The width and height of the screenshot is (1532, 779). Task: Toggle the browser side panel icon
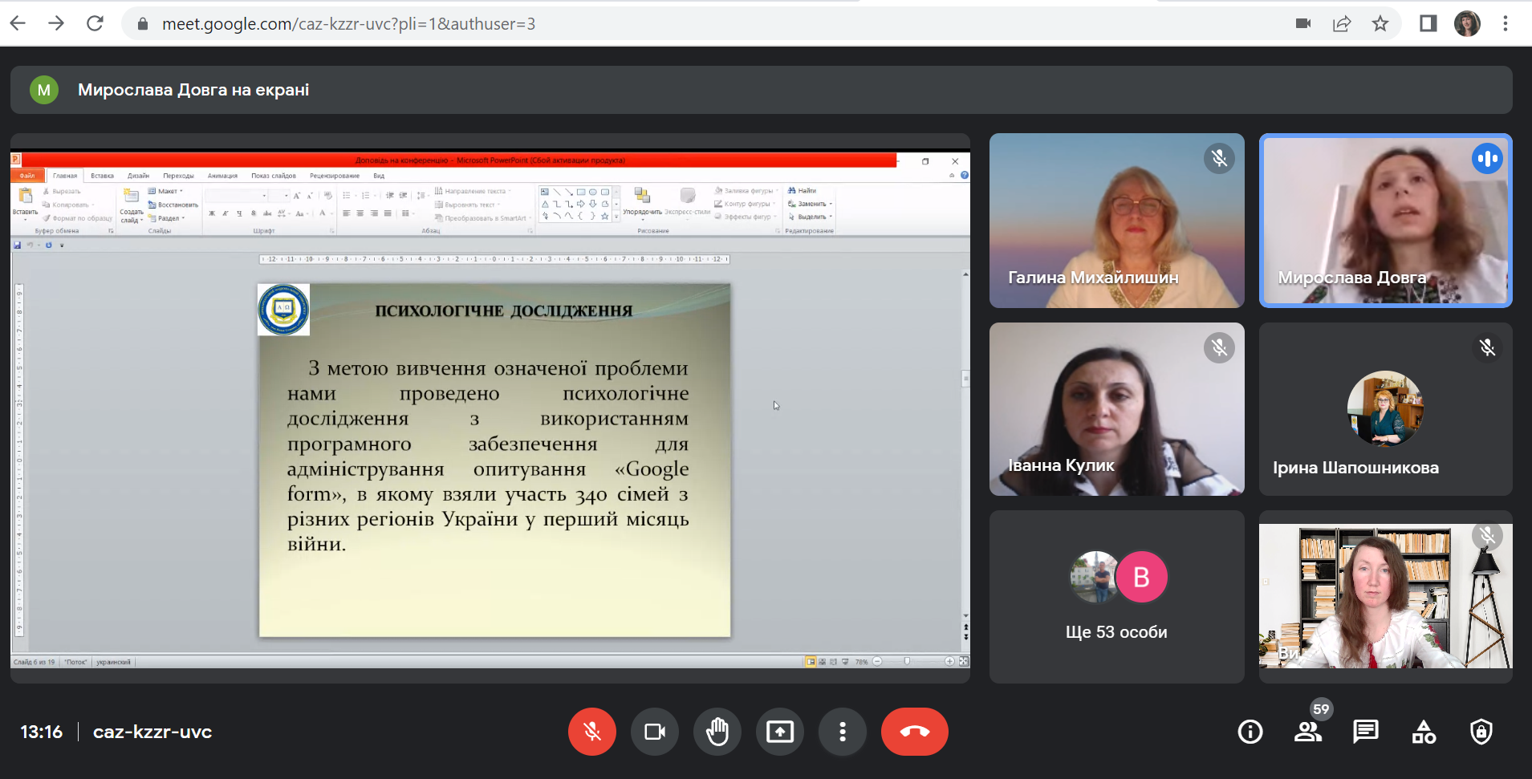1428,24
